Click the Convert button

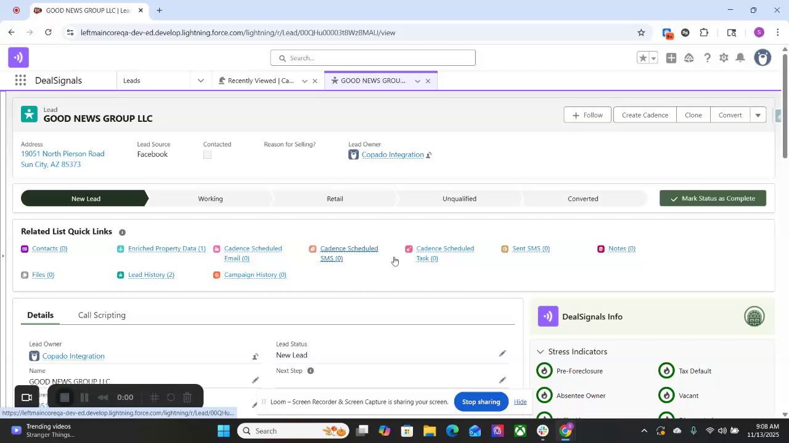(730, 115)
